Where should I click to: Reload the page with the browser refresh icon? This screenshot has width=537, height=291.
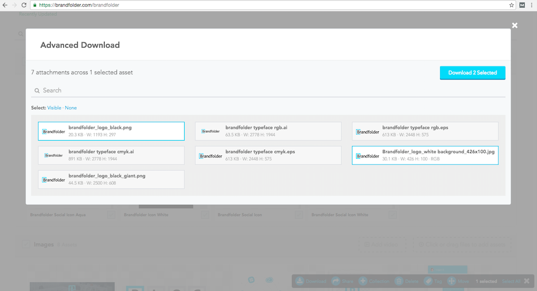coord(23,5)
